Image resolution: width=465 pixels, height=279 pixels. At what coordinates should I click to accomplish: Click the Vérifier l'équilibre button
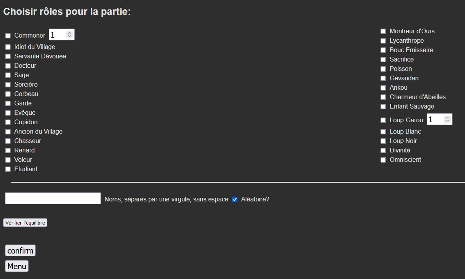(25, 223)
